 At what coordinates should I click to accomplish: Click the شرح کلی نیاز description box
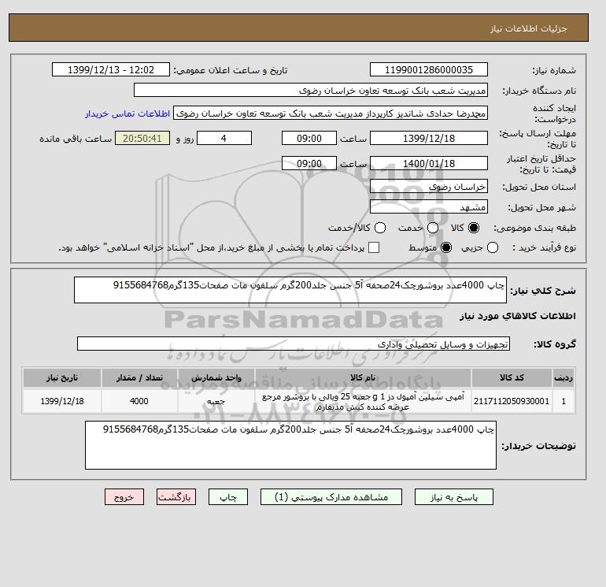coord(290,290)
